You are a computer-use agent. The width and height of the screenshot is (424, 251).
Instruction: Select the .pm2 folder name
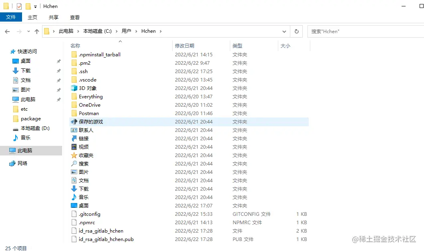coord(84,63)
